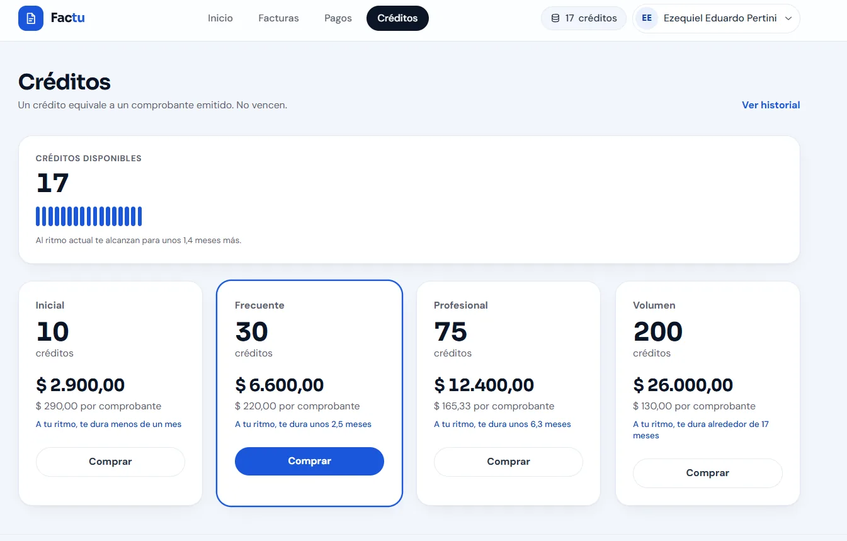Click '$ 165,33 por comprobante' text
This screenshot has width=847, height=541.
point(494,406)
